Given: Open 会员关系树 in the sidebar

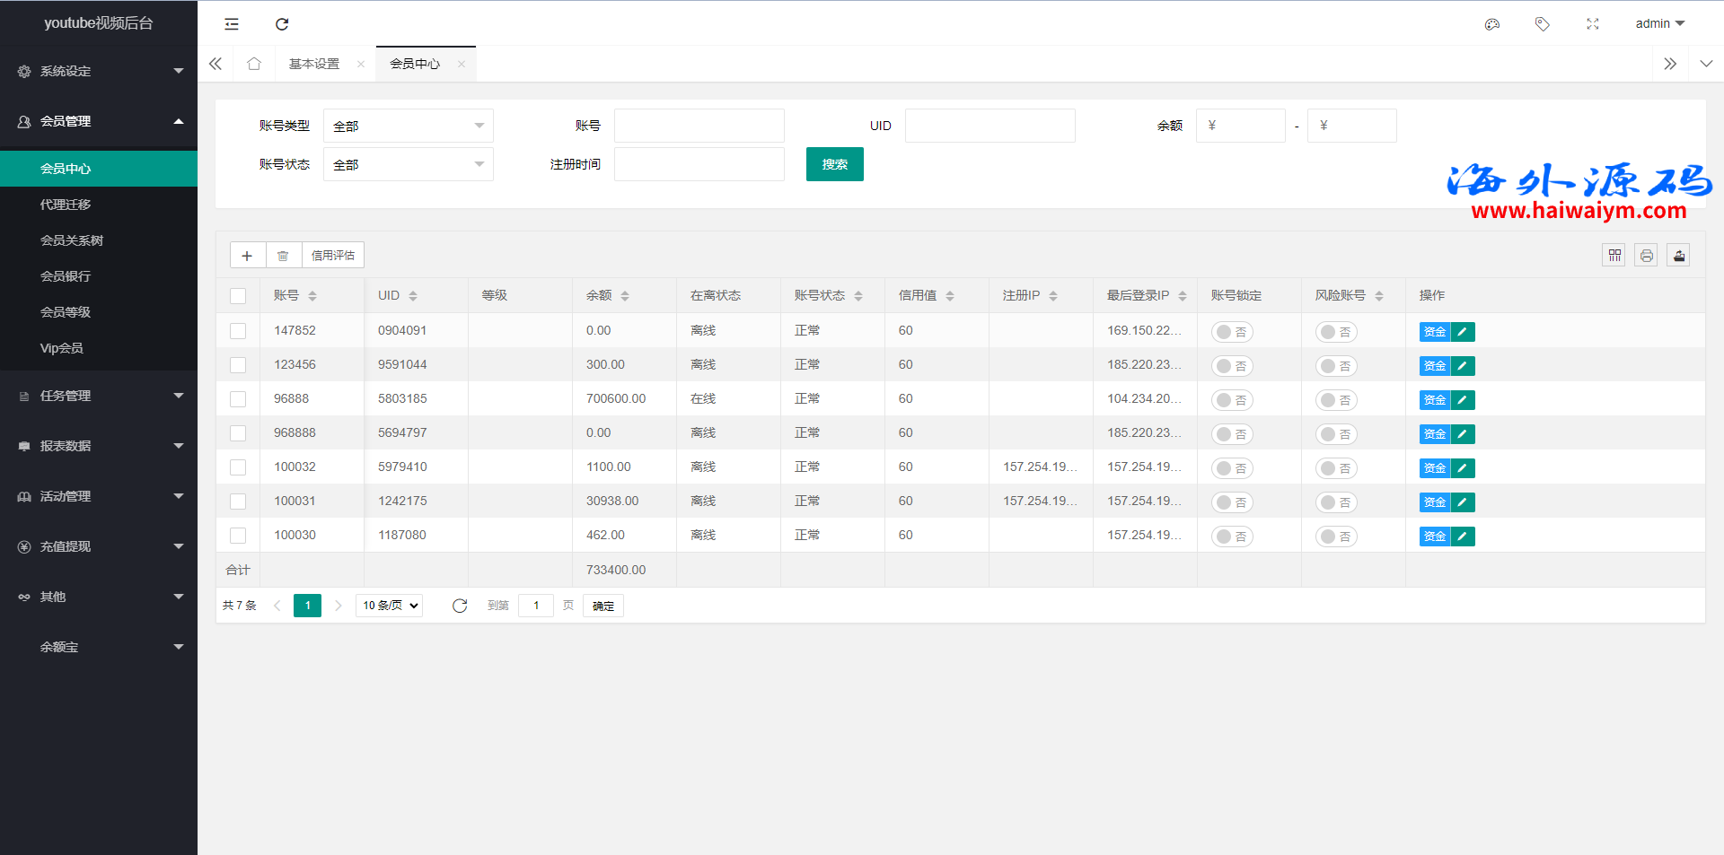Looking at the screenshot, I should [x=72, y=240].
